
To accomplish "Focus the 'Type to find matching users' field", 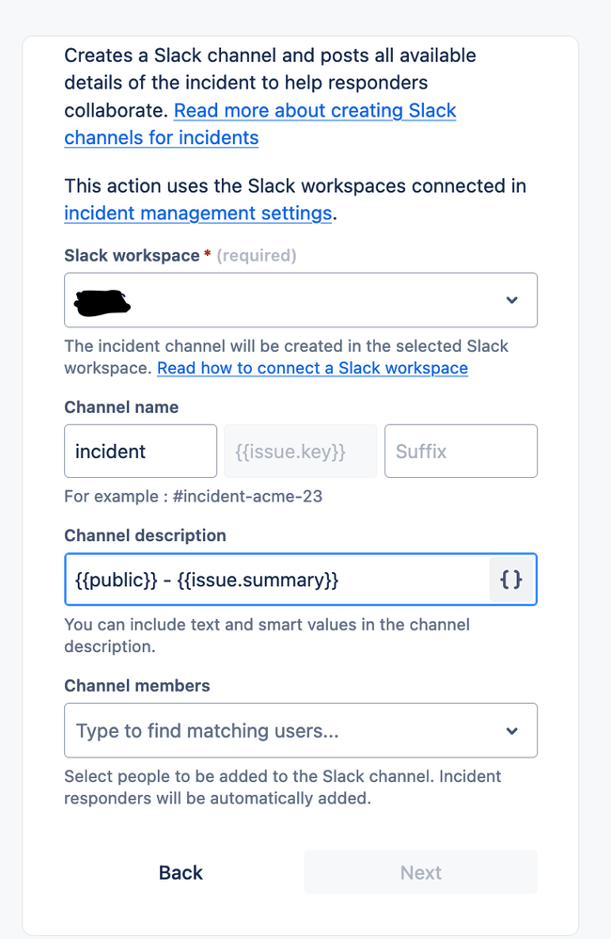I will [x=282, y=731].
